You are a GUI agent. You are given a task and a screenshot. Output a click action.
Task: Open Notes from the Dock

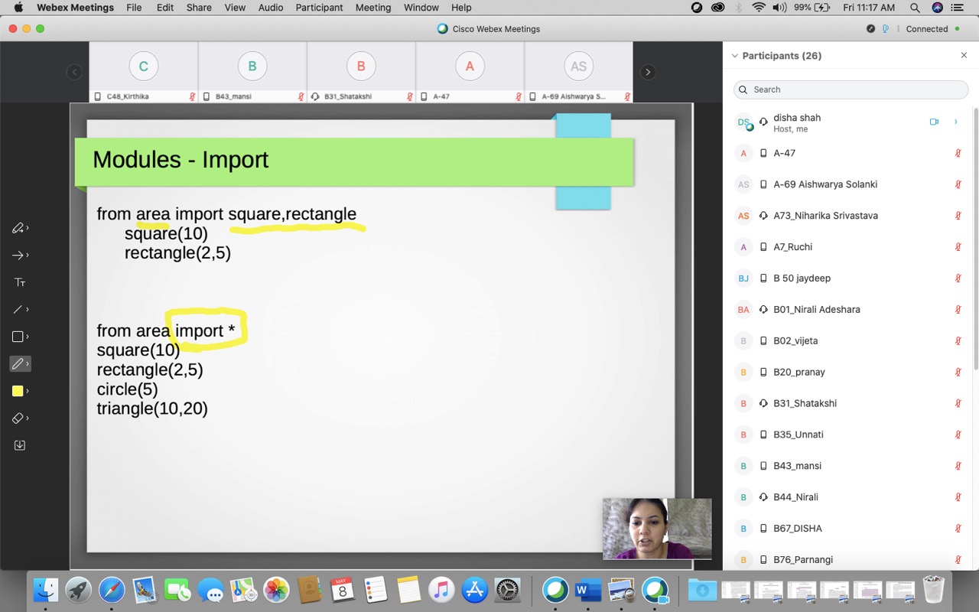(x=409, y=590)
